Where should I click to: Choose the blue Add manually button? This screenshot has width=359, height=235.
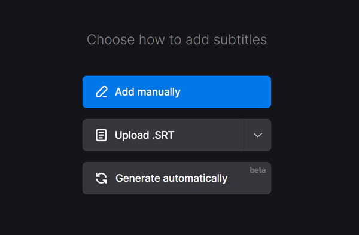point(177,92)
